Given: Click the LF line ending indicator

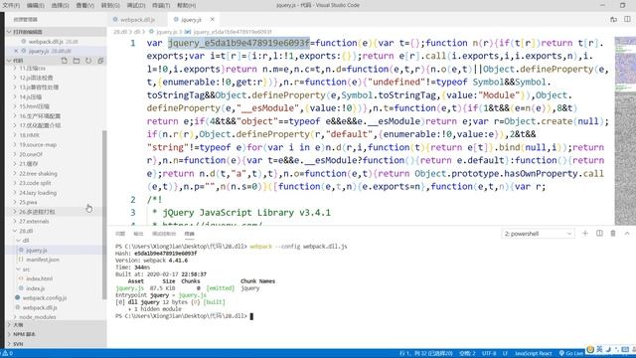Looking at the screenshot, I should pos(505,354).
